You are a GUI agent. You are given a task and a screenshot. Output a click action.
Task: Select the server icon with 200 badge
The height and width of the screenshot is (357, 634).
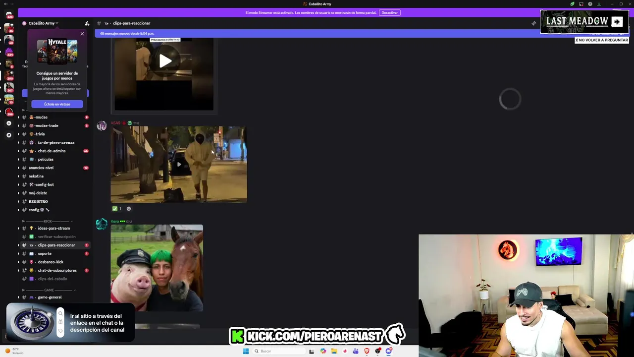click(9, 76)
